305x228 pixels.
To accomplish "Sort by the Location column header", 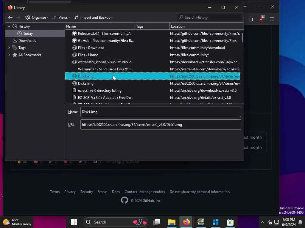I will point(207,26).
